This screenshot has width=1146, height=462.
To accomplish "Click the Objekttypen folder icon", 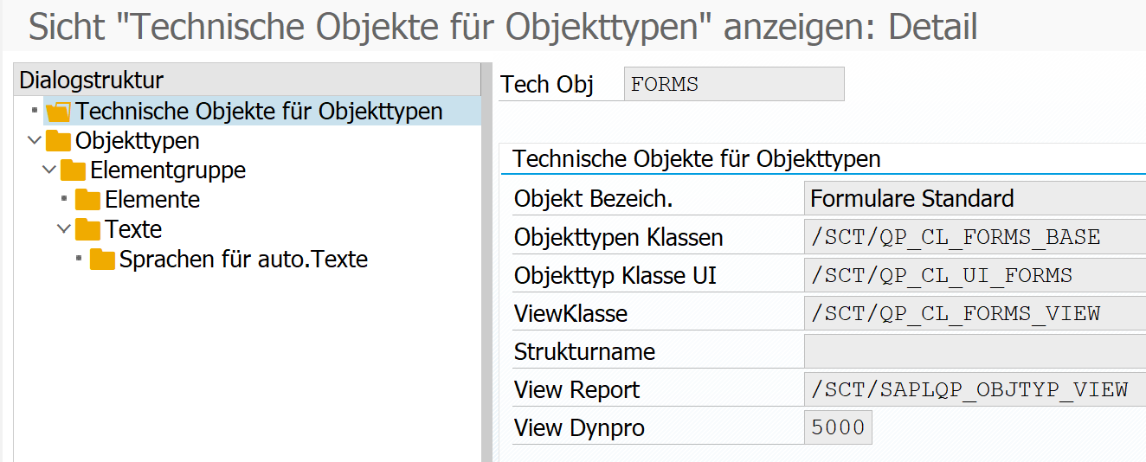I will pos(58,141).
